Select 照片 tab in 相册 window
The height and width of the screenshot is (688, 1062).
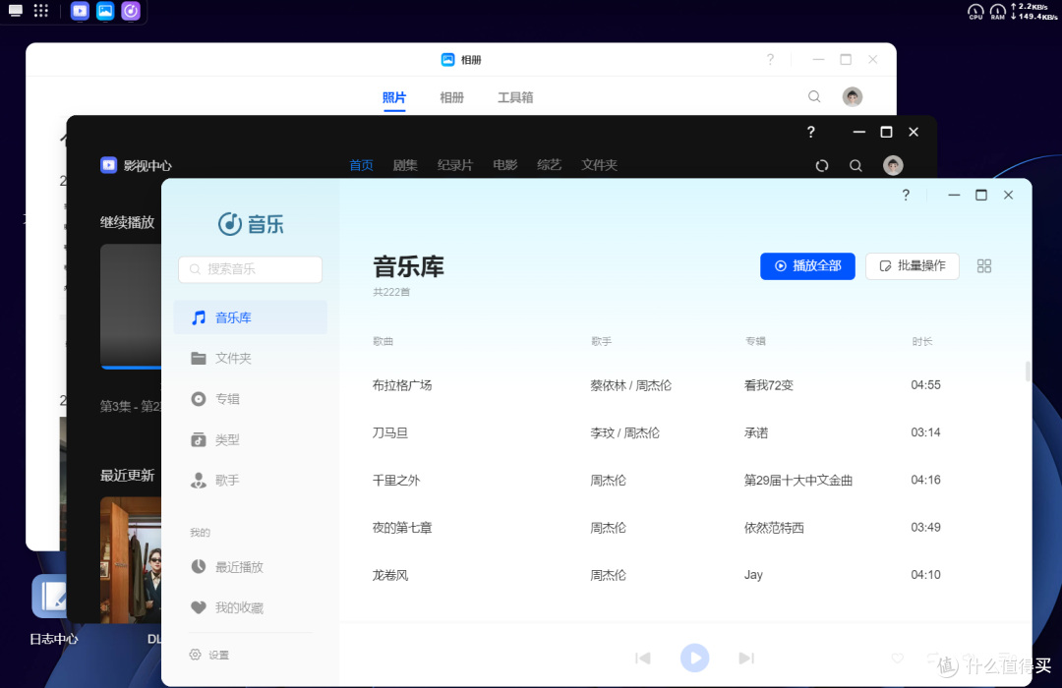(x=394, y=97)
